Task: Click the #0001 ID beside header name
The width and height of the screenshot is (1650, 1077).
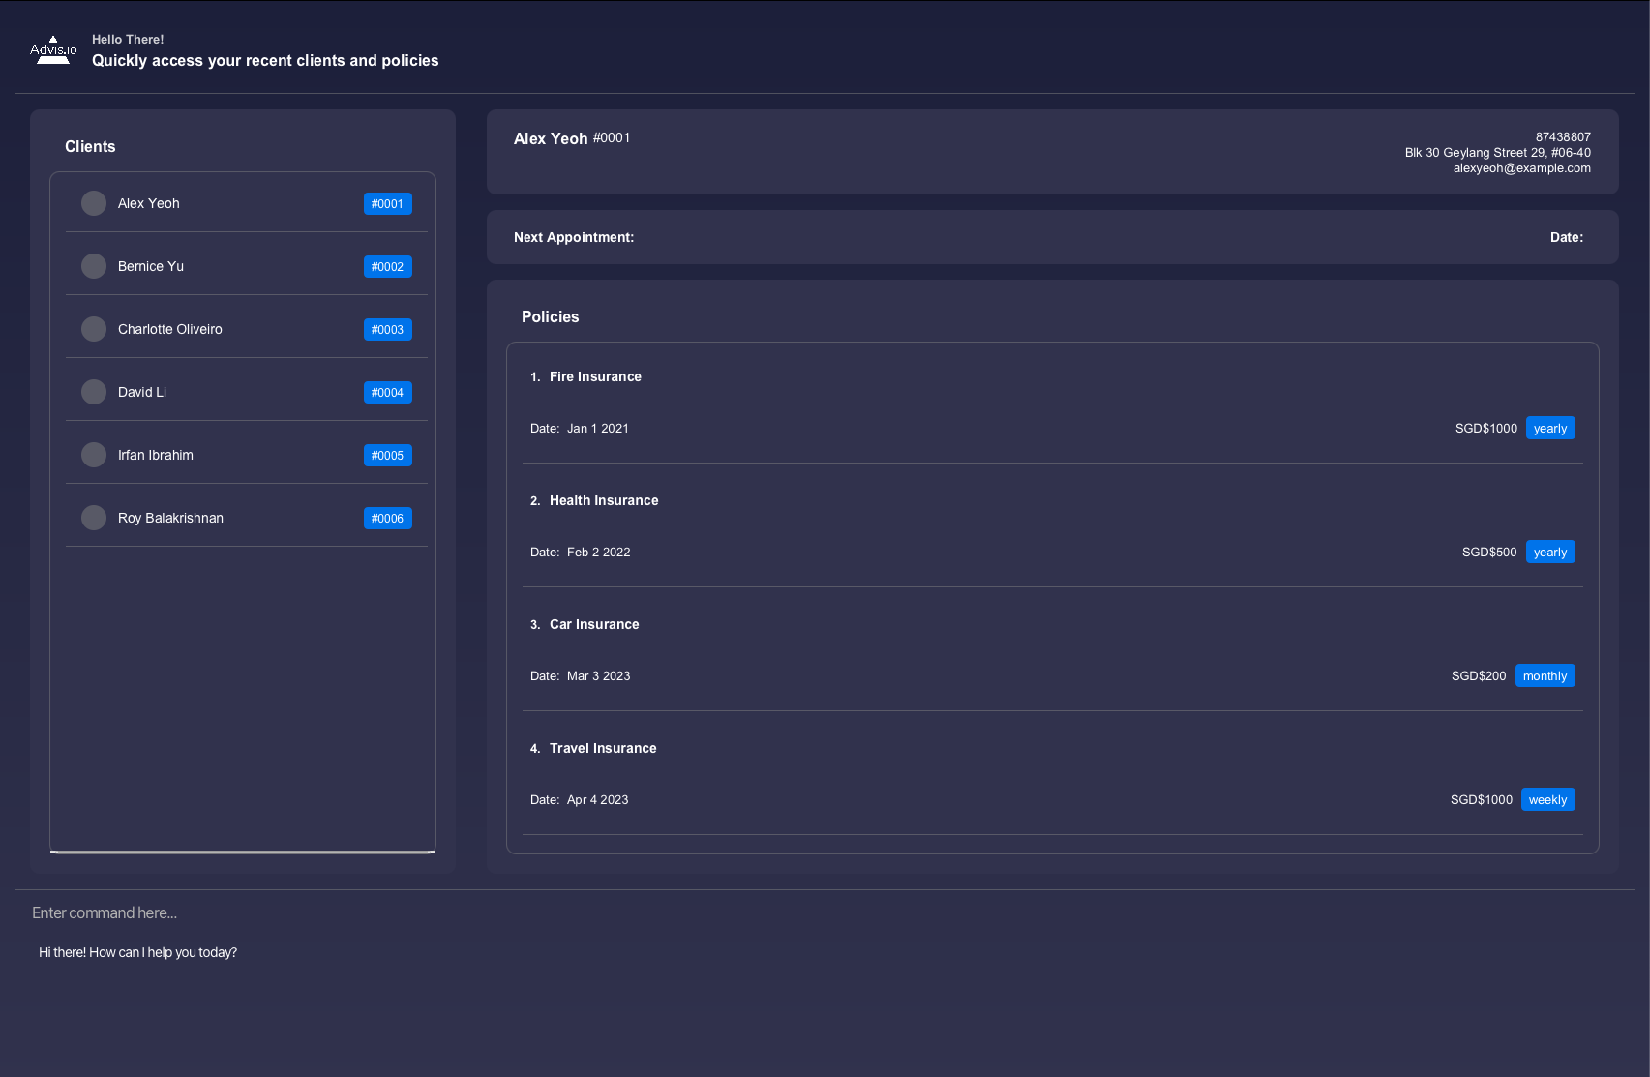Action: point(612,137)
